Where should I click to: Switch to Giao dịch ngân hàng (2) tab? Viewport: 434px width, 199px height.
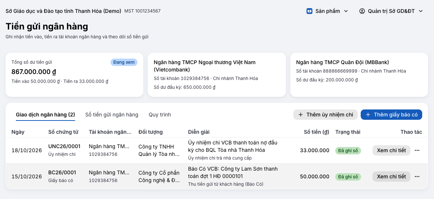click(45, 115)
